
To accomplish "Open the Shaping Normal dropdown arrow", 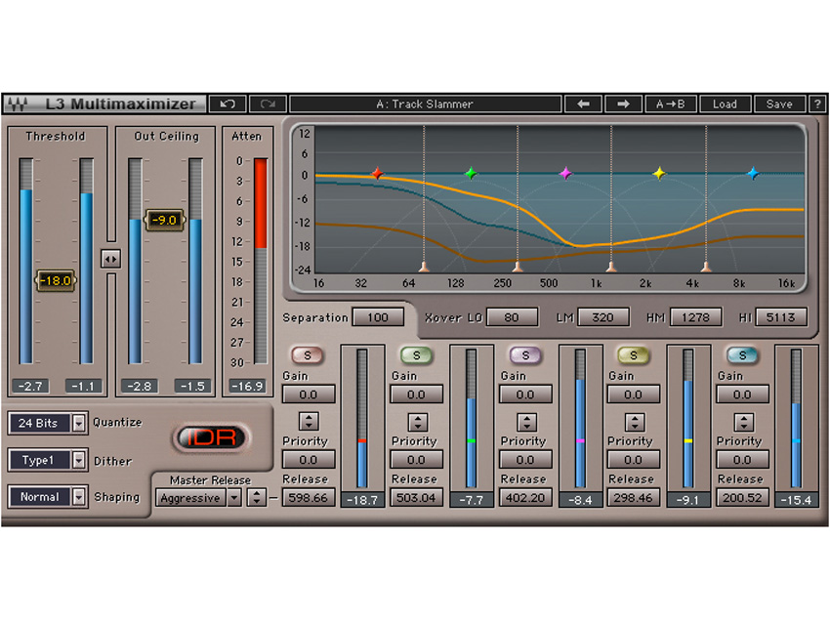I will point(79,497).
